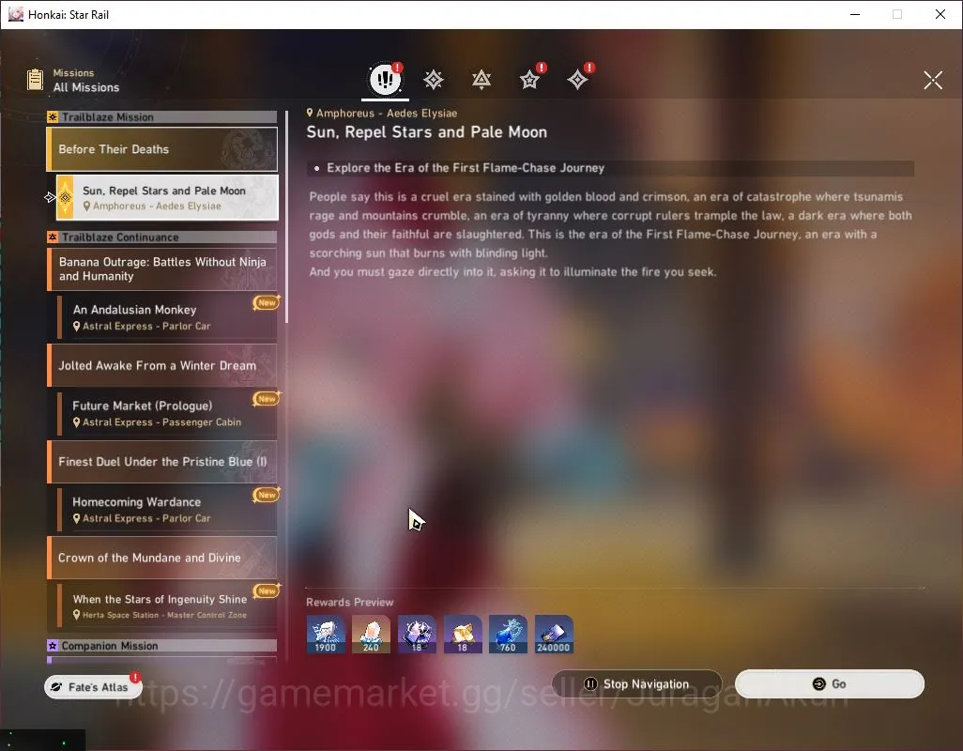Open the Adventure Mission diamond filter icon
963x751 pixels.
click(577, 80)
